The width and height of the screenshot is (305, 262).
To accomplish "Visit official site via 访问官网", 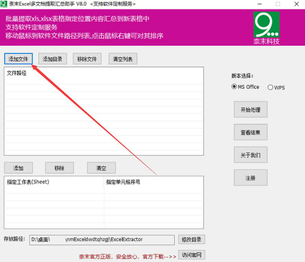I will click(192, 255).
